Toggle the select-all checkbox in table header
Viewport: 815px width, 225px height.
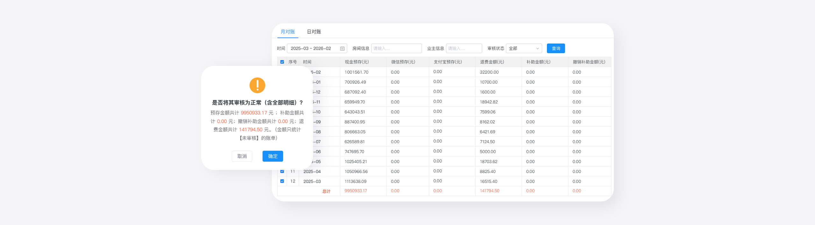tap(282, 62)
